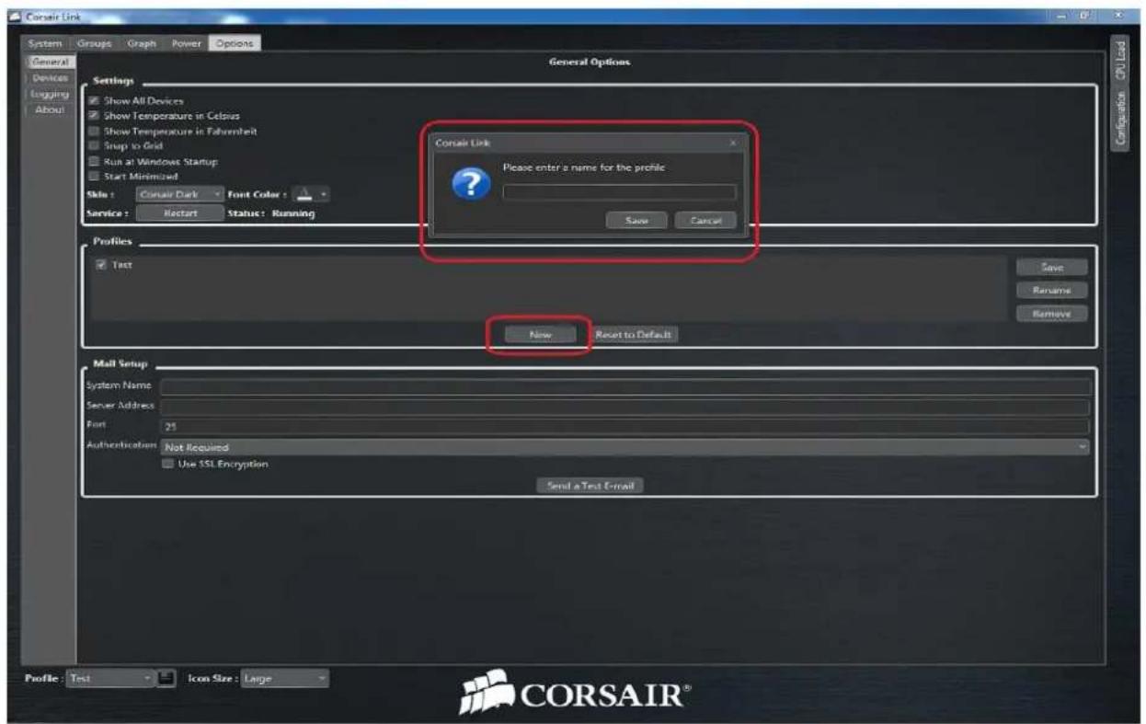Click the Port field showing 25
The height and width of the screenshot is (724, 1146).
[625, 427]
